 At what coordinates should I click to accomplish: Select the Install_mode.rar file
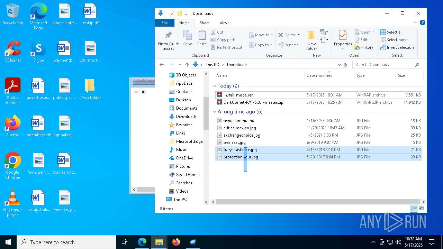point(318,95)
